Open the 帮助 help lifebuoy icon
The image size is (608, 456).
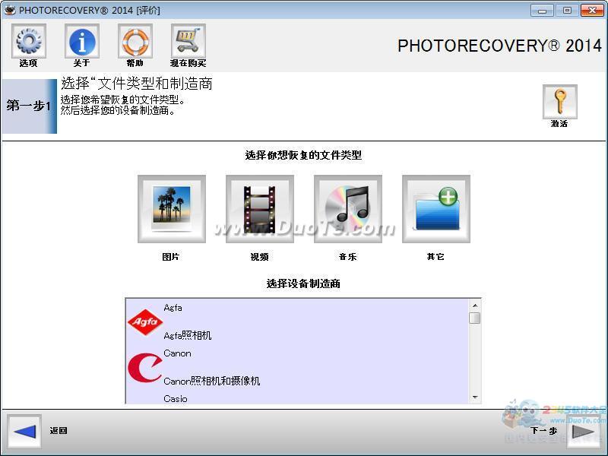click(x=135, y=41)
